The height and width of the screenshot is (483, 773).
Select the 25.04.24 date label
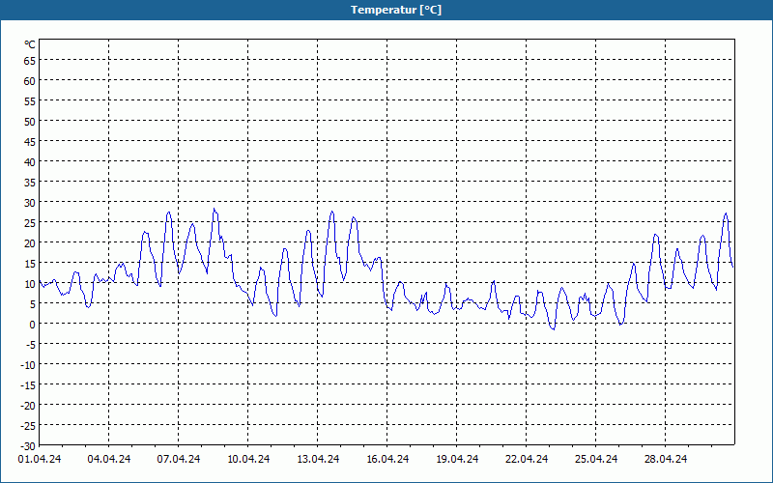595,459
